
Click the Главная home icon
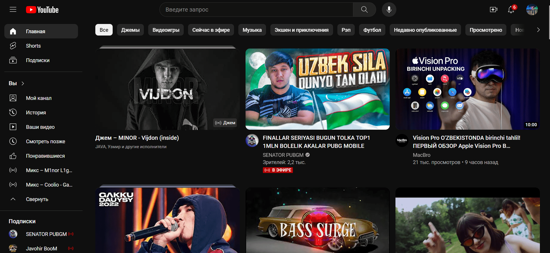[13, 31]
